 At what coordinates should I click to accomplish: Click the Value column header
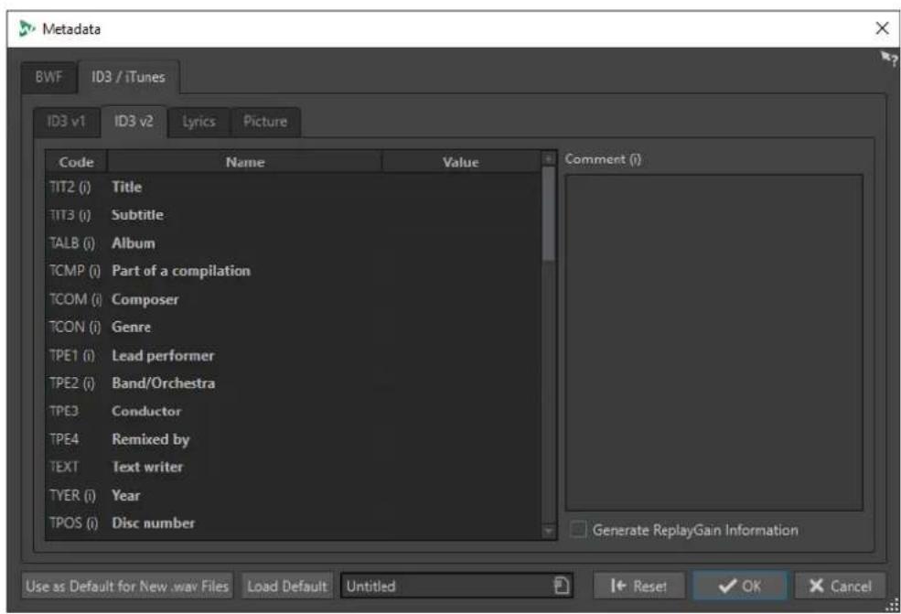tap(461, 162)
